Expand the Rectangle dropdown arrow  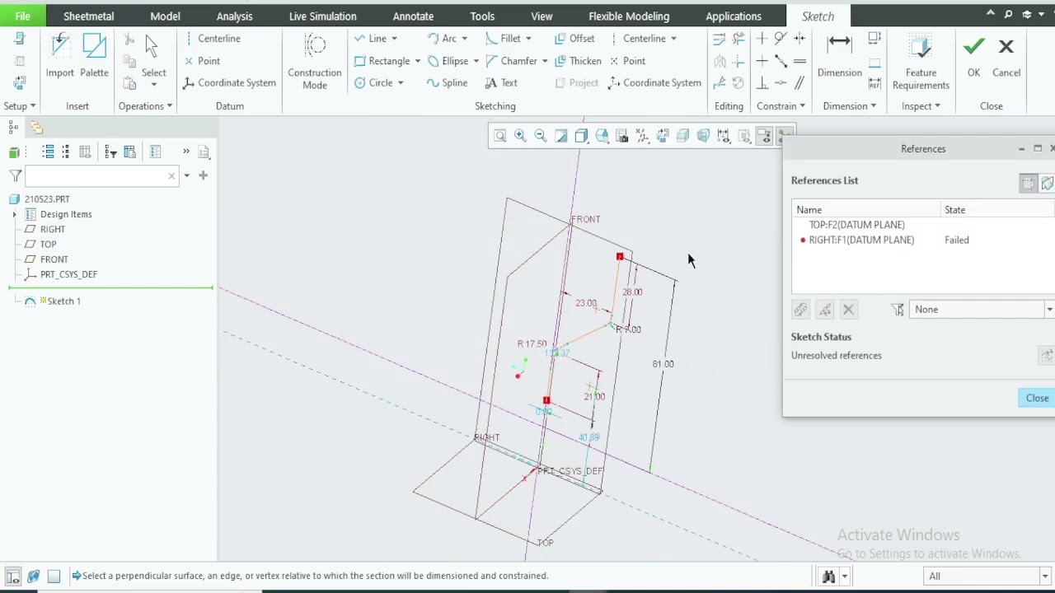pos(417,61)
